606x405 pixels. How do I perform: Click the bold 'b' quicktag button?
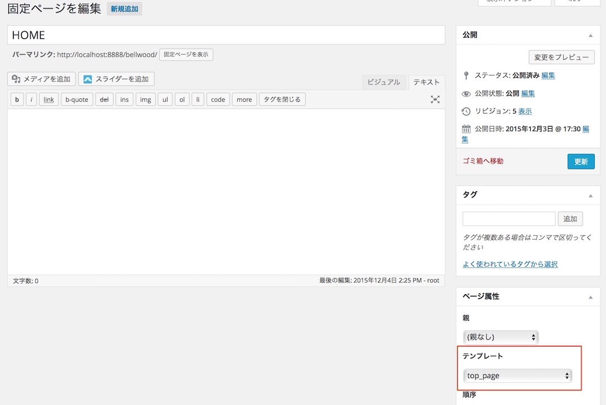[17, 100]
